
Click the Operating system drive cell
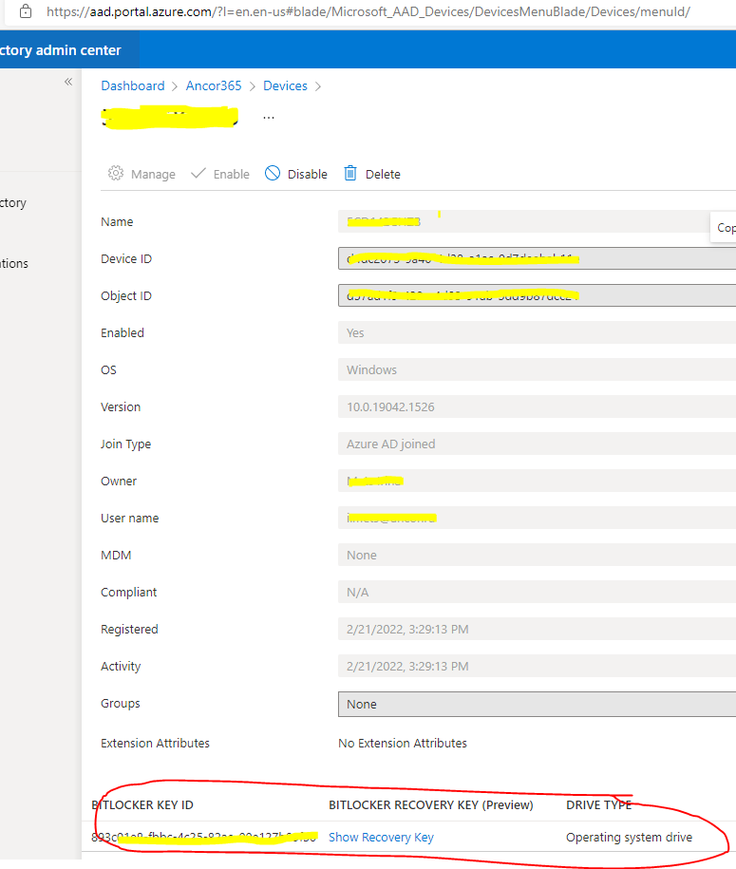click(629, 837)
